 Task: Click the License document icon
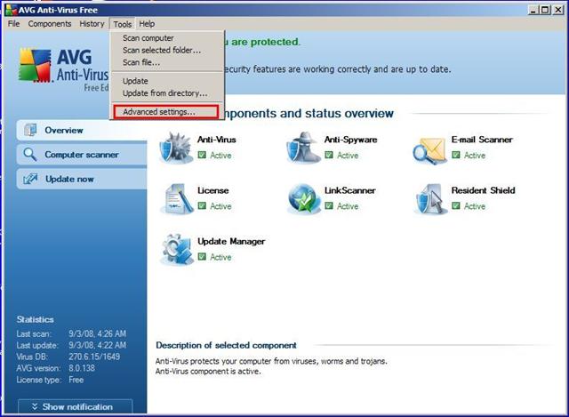pyautogui.click(x=175, y=198)
